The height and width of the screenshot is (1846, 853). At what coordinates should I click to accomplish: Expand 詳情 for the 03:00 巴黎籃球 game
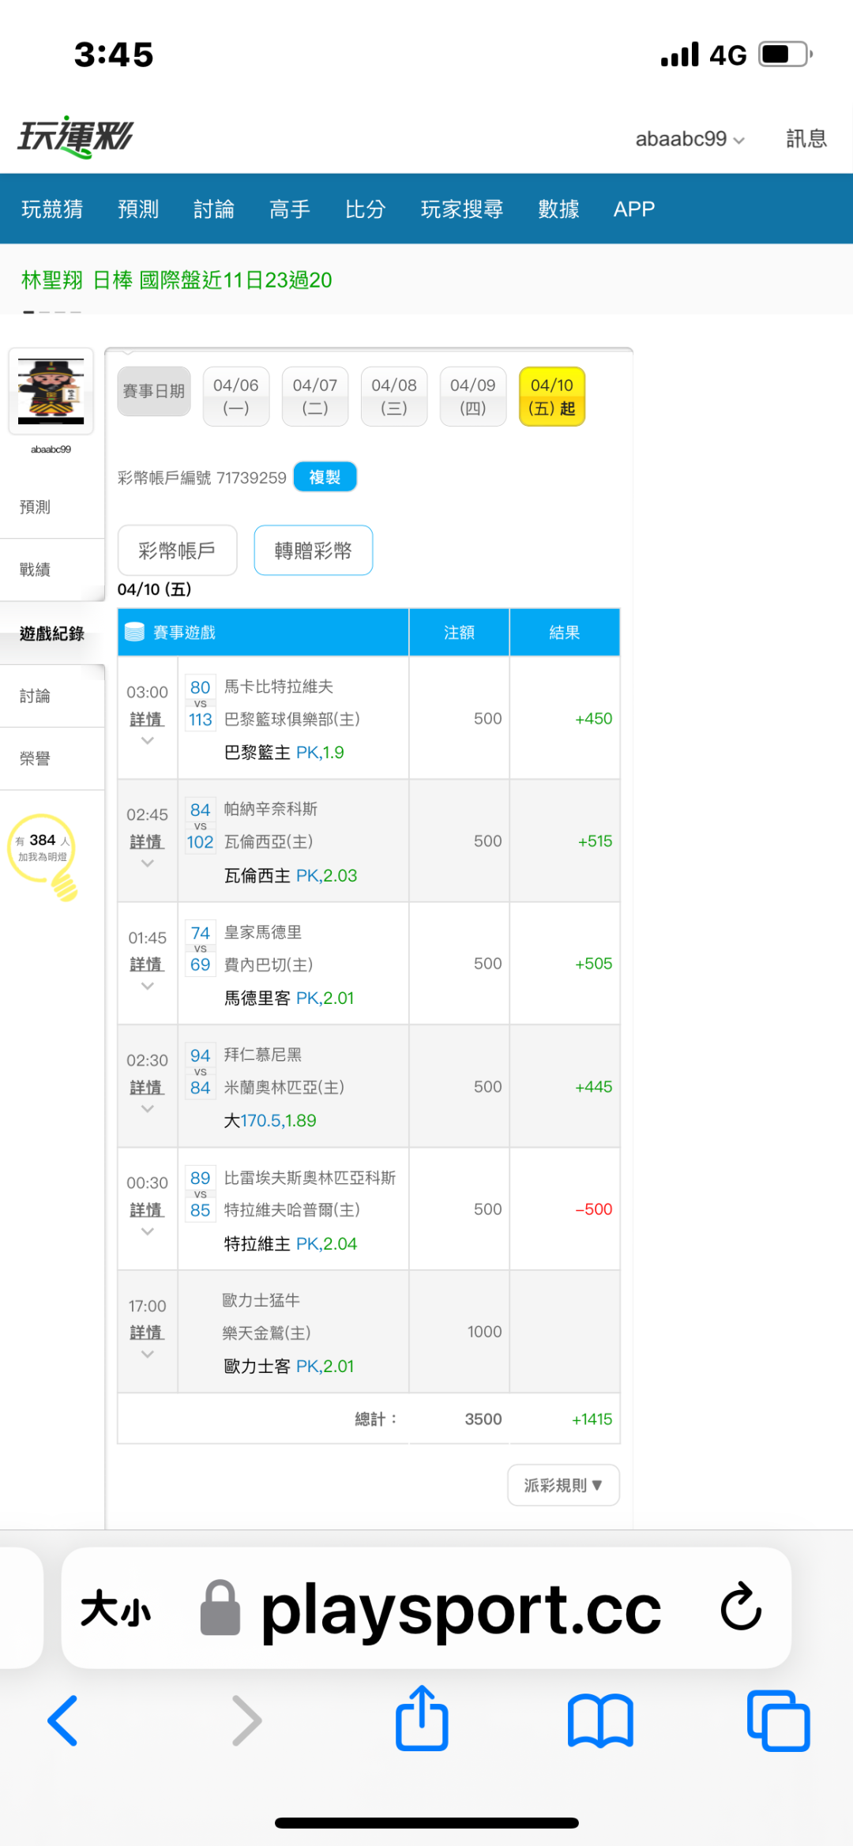[147, 720]
